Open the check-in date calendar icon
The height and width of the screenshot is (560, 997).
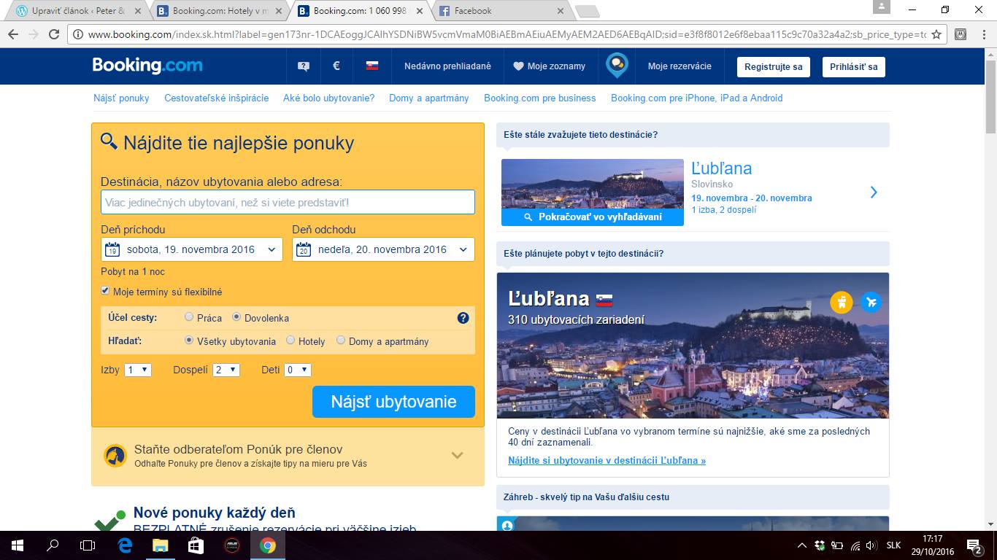click(x=112, y=250)
